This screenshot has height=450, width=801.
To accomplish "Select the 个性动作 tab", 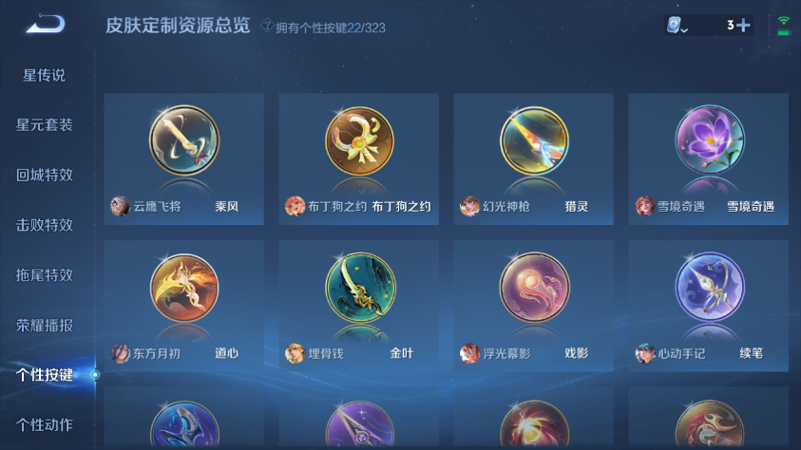I will click(x=45, y=424).
